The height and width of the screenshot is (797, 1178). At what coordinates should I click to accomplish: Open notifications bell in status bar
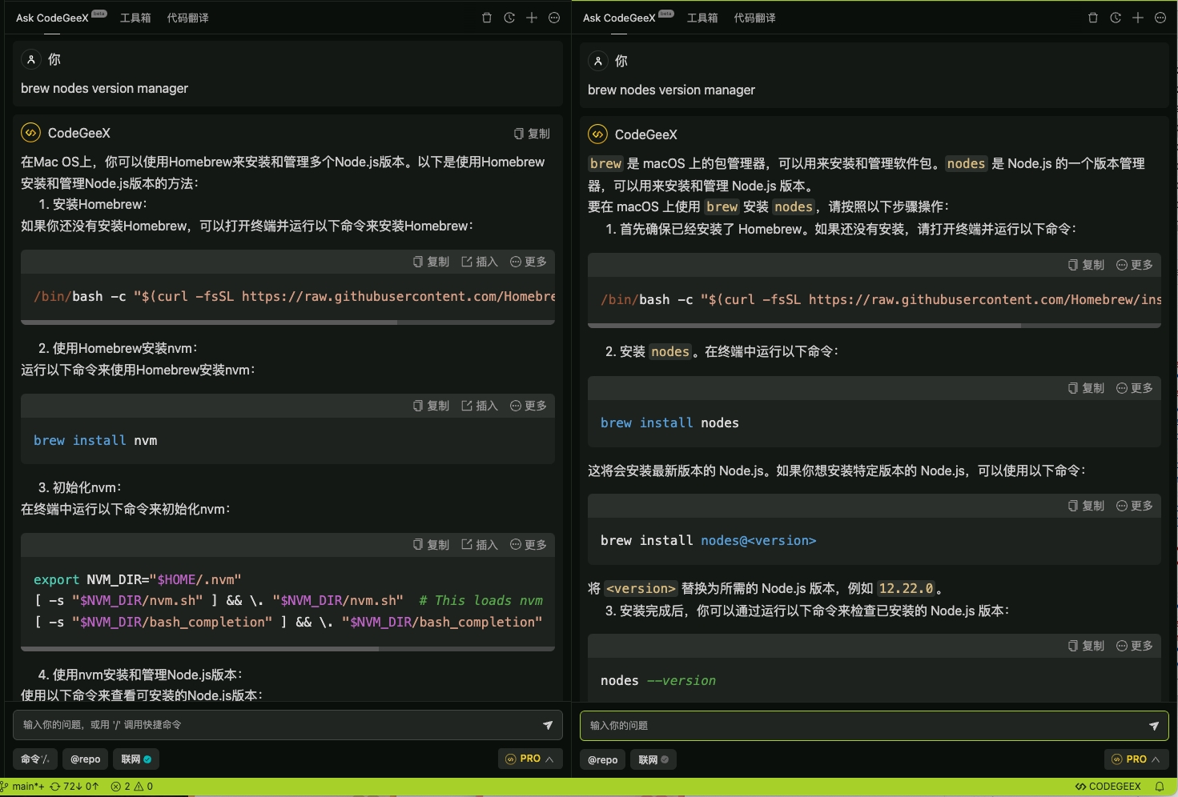(x=1160, y=787)
